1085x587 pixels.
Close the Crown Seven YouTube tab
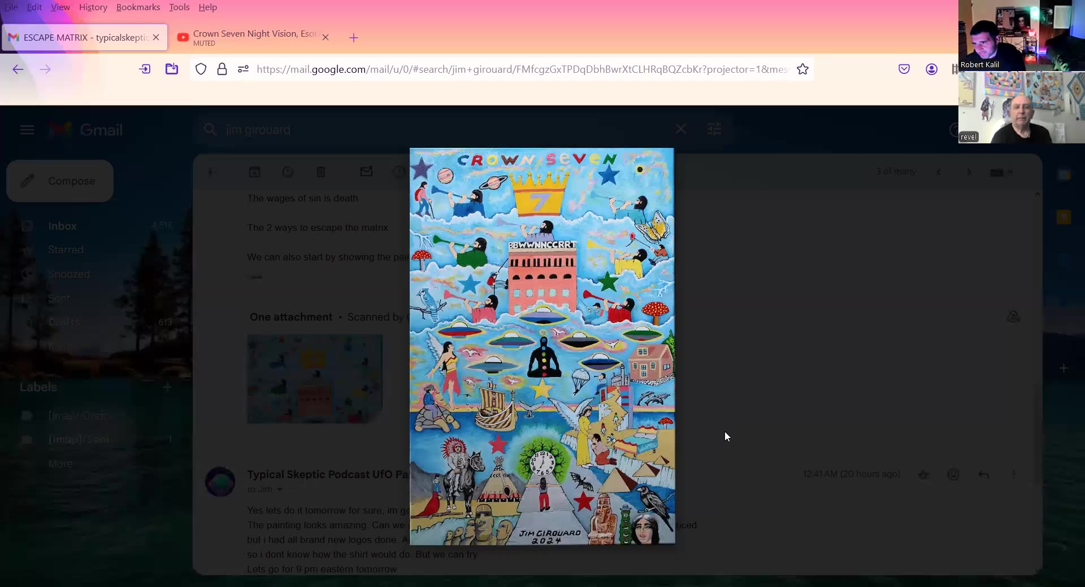tap(325, 37)
